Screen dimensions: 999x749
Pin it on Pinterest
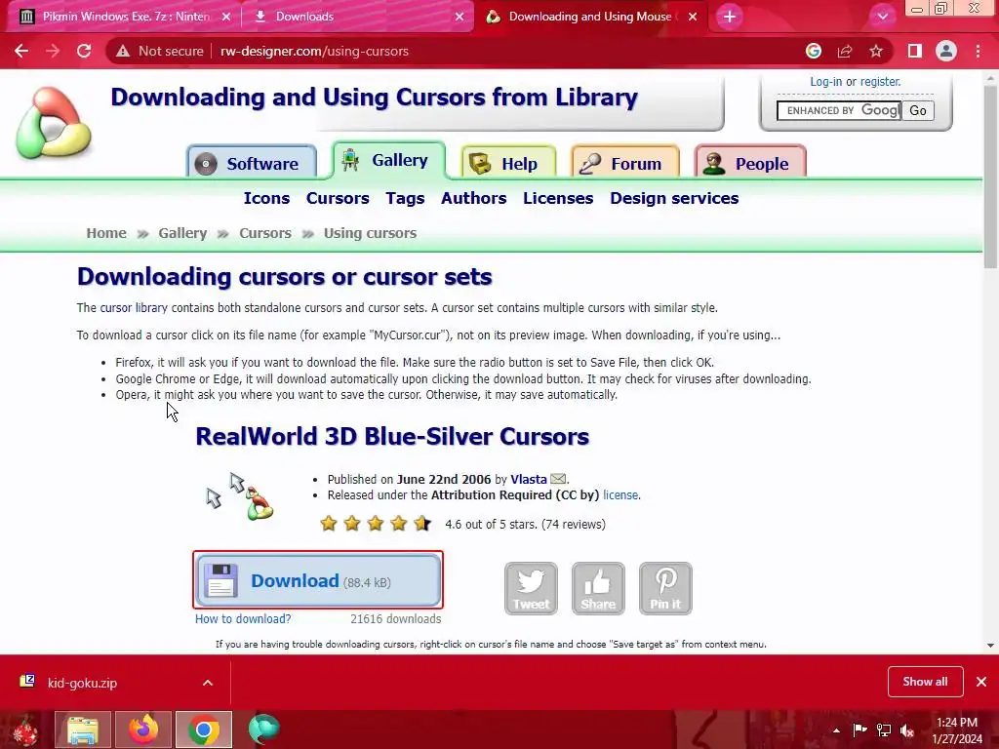[x=665, y=588]
